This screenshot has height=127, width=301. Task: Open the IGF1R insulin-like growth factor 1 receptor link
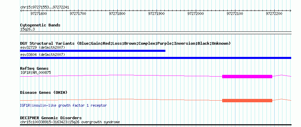point(64,105)
